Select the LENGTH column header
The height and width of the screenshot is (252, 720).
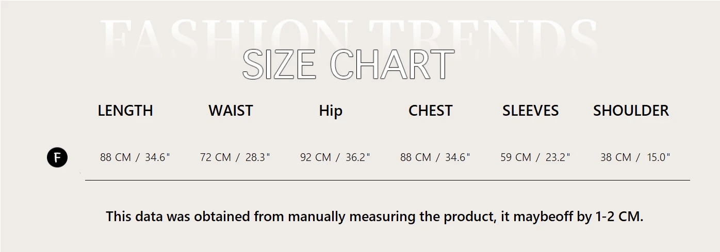125,111
